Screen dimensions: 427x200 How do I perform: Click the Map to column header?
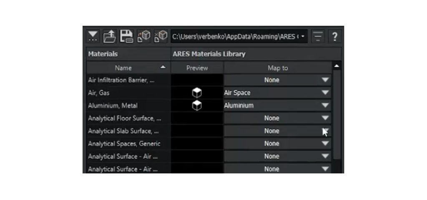[x=278, y=68]
